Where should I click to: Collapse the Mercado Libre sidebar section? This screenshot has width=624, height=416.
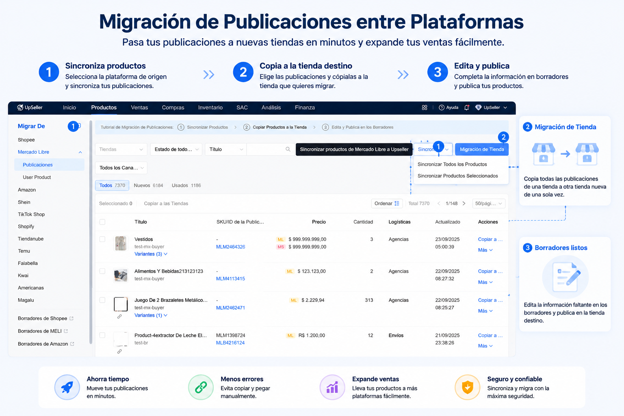(x=80, y=152)
